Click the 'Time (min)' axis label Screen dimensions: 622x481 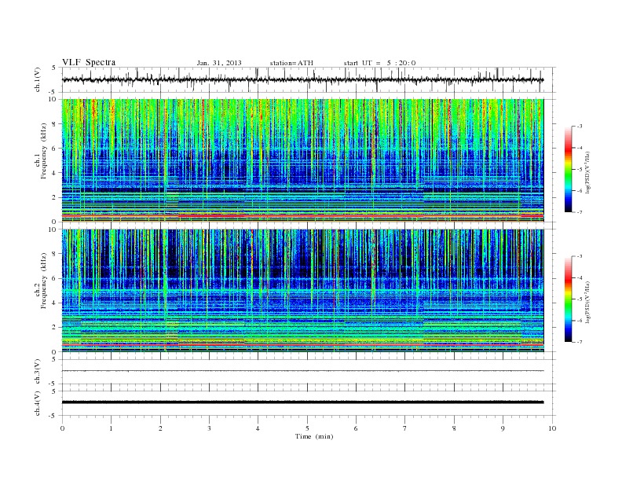(x=314, y=436)
